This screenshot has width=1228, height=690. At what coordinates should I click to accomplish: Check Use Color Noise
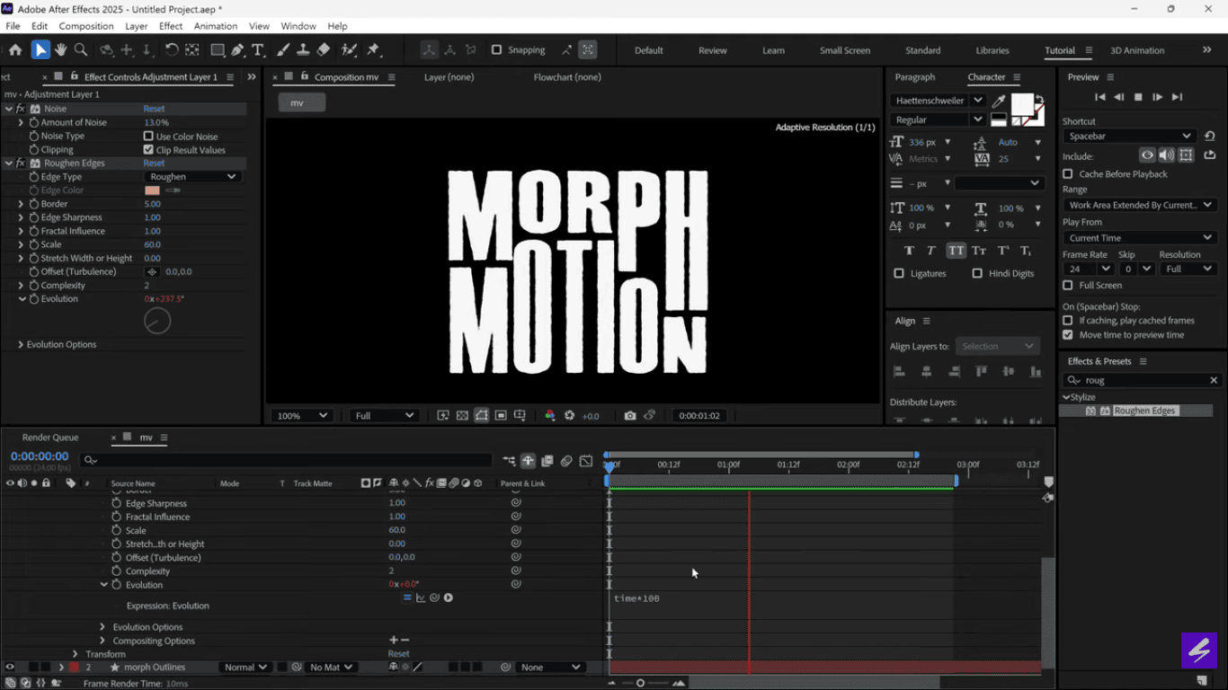click(x=148, y=137)
